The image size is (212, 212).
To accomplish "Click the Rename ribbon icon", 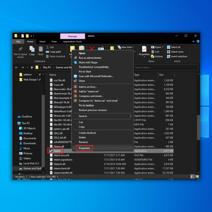I will point(101,48).
